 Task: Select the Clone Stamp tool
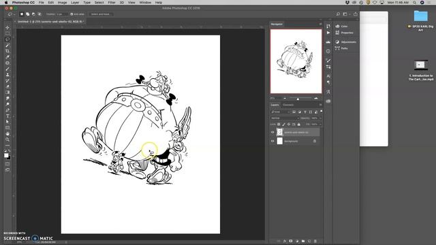pyautogui.click(x=7, y=75)
